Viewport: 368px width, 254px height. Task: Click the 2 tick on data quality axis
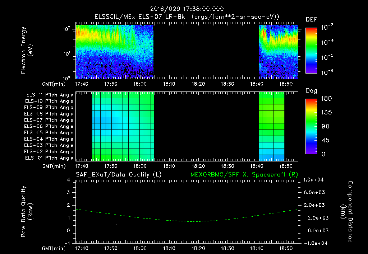[x=68, y=205]
